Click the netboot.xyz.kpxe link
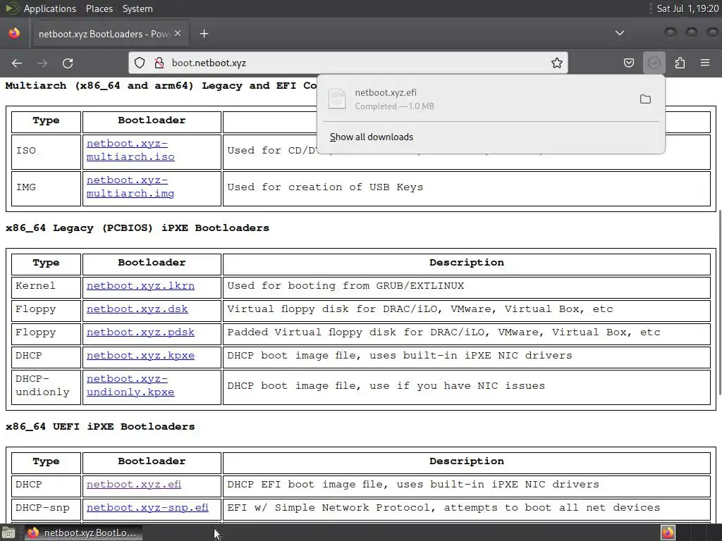This screenshot has width=722, height=541. point(140,355)
